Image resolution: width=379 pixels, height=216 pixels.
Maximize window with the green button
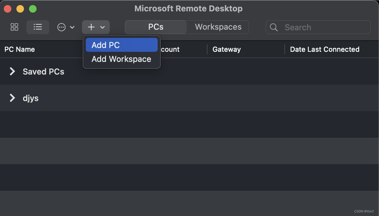(33, 9)
